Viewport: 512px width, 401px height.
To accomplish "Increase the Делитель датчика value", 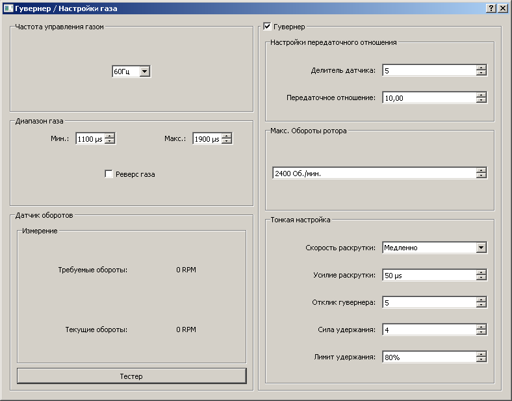I will 481,68.
